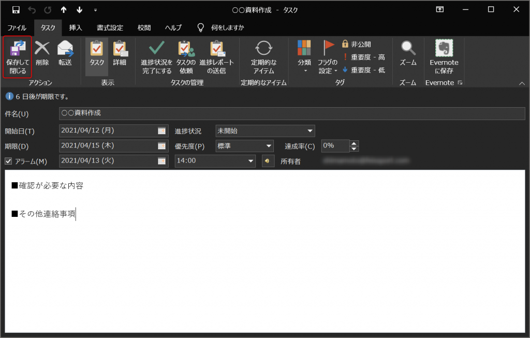530x338 pixels.
Task: Click ribbon display options icon
Action: pyautogui.click(x=440, y=9)
